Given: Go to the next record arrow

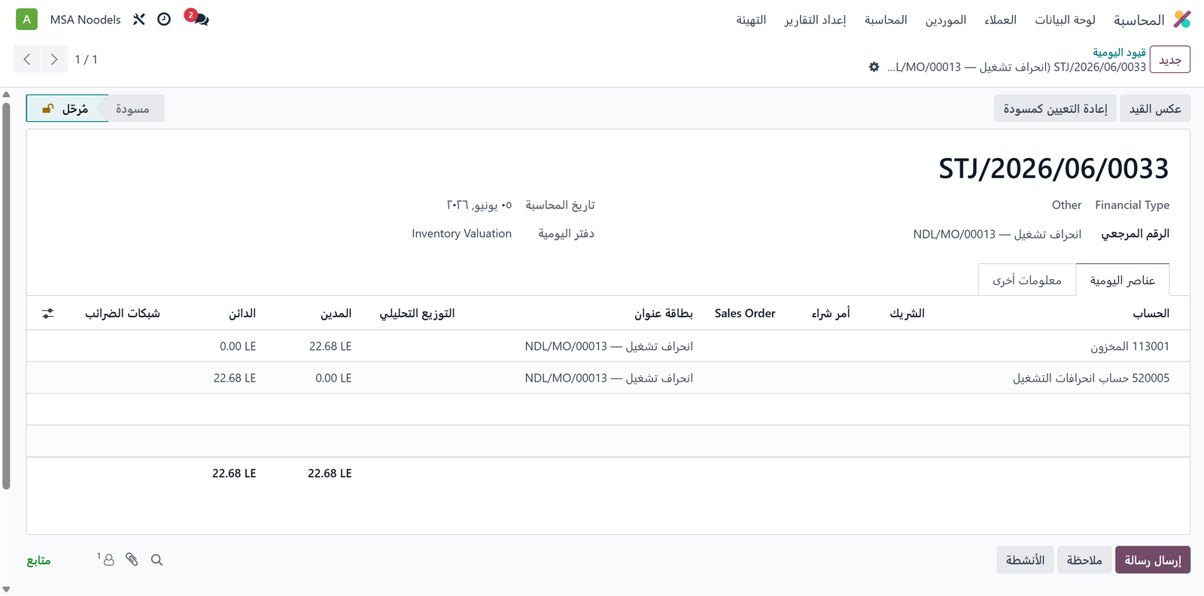Looking at the screenshot, I should click(53, 59).
